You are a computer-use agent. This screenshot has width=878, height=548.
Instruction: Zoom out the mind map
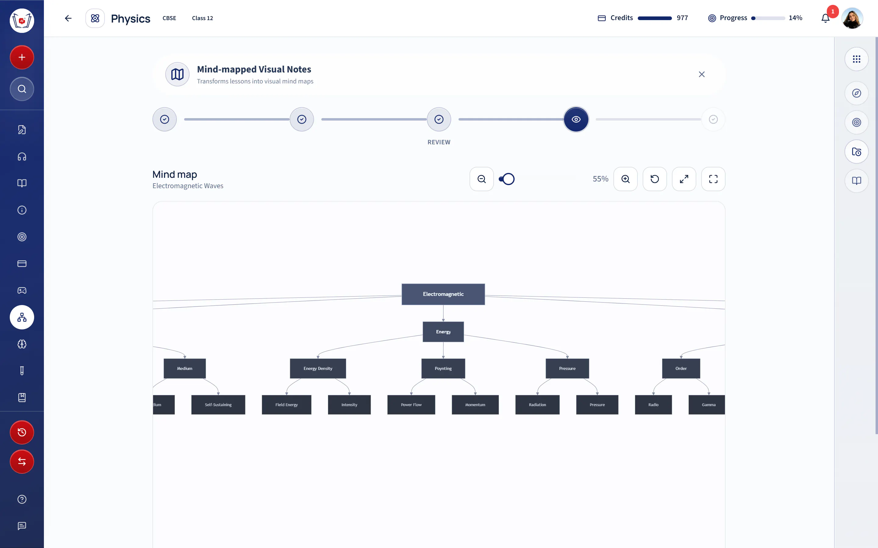tap(481, 179)
